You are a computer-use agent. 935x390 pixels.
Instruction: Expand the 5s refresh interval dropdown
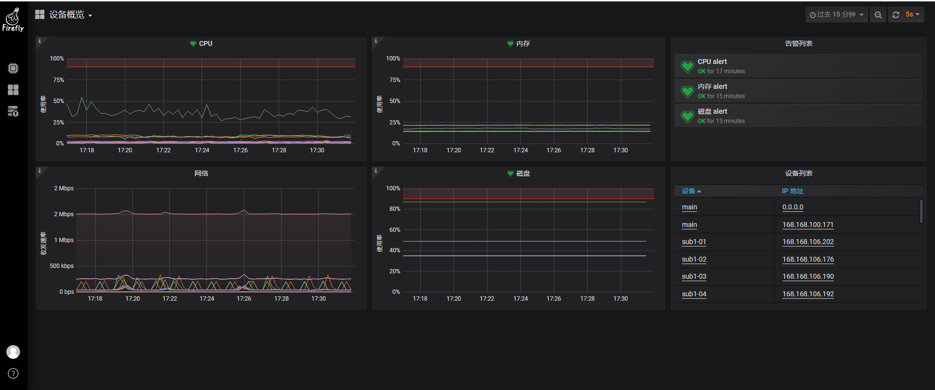[x=913, y=15]
